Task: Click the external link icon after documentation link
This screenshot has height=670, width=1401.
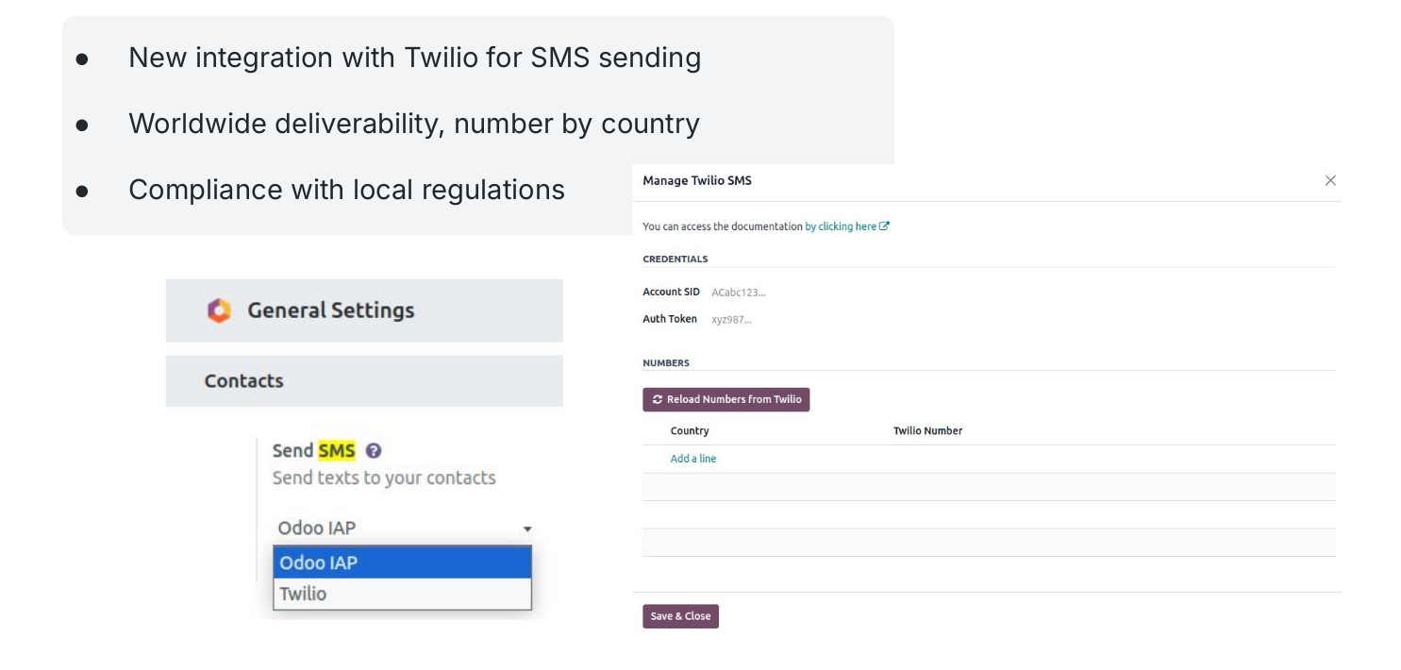Action: click(x=884, y=226)
